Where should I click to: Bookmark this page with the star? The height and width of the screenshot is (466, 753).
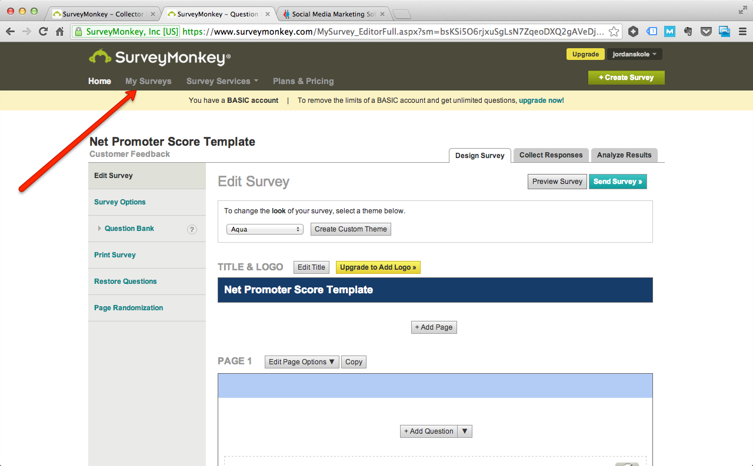point(614,32)
